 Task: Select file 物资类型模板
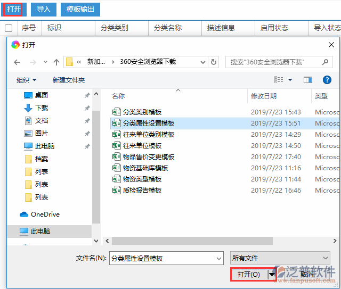pyautogui.click(x=142, y=179)
